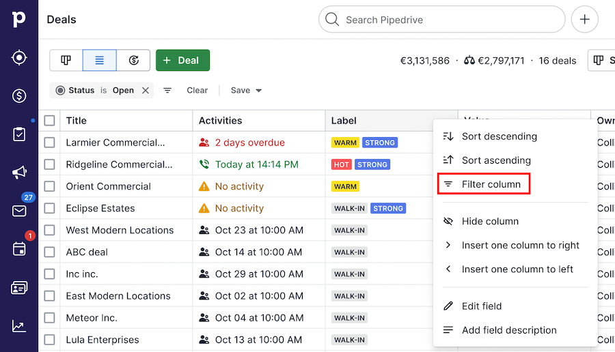
Task: Open the Leads target icon in sidebar
Action: click(x=19, y=58)
